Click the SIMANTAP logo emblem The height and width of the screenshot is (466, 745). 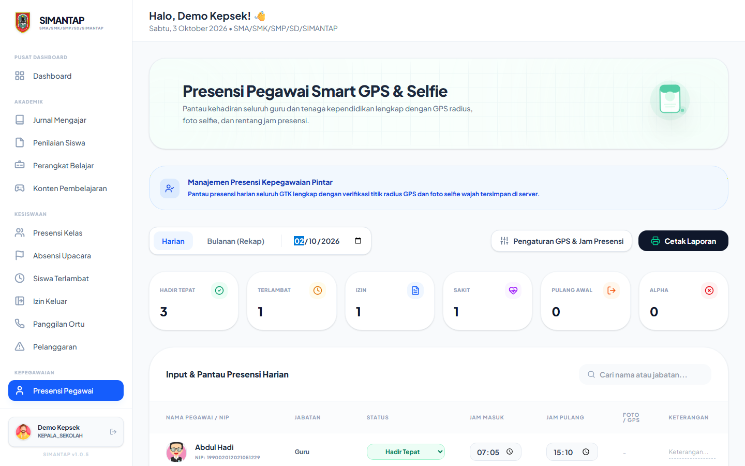click(x=23, y=23)
